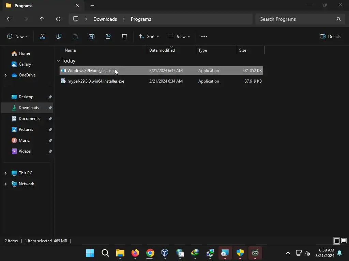Screen dimensions: 349x261
Task: Close the Programs tab
Action: point(77,5)
